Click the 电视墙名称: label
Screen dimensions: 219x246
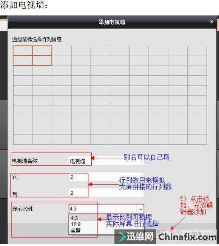coord(25,161)
